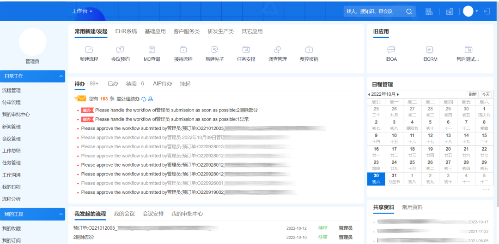Open 2删除部分 in 我发起的流程 list
The width and height of the screenshot is (499, 244).
(x=84, y=237)
